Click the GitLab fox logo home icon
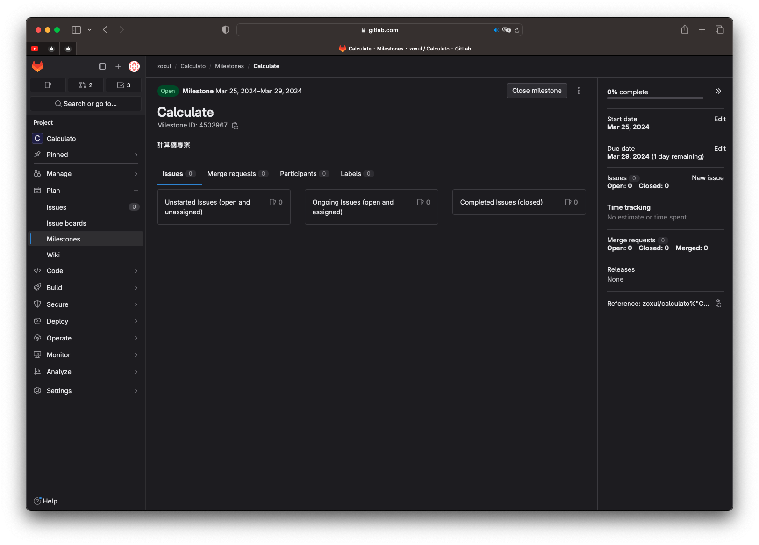 38,66
